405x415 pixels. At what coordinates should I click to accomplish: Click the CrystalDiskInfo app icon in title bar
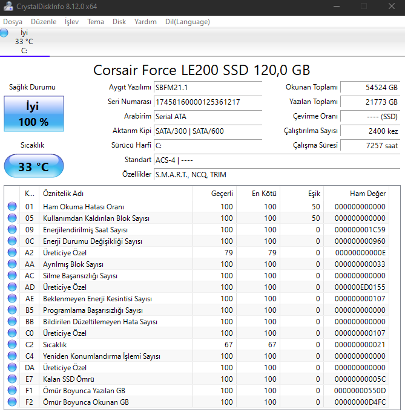click(8, 6)
